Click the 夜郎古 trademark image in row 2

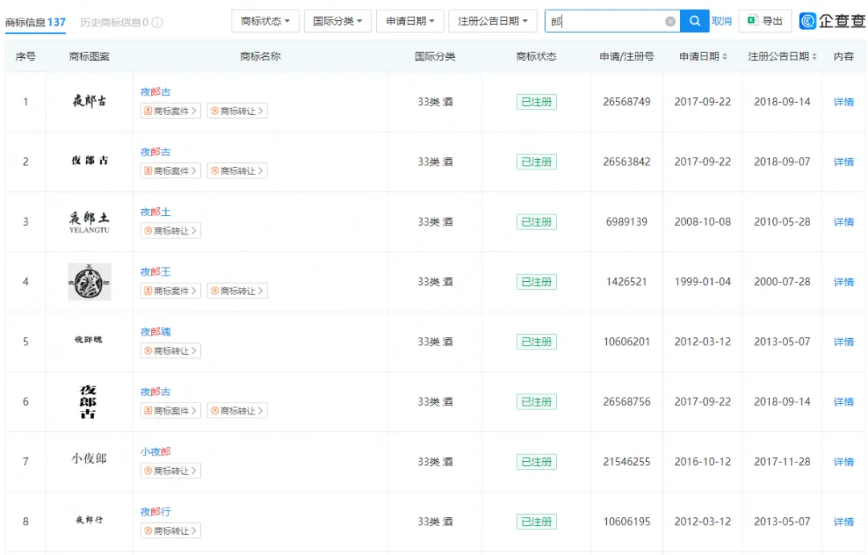90,161
